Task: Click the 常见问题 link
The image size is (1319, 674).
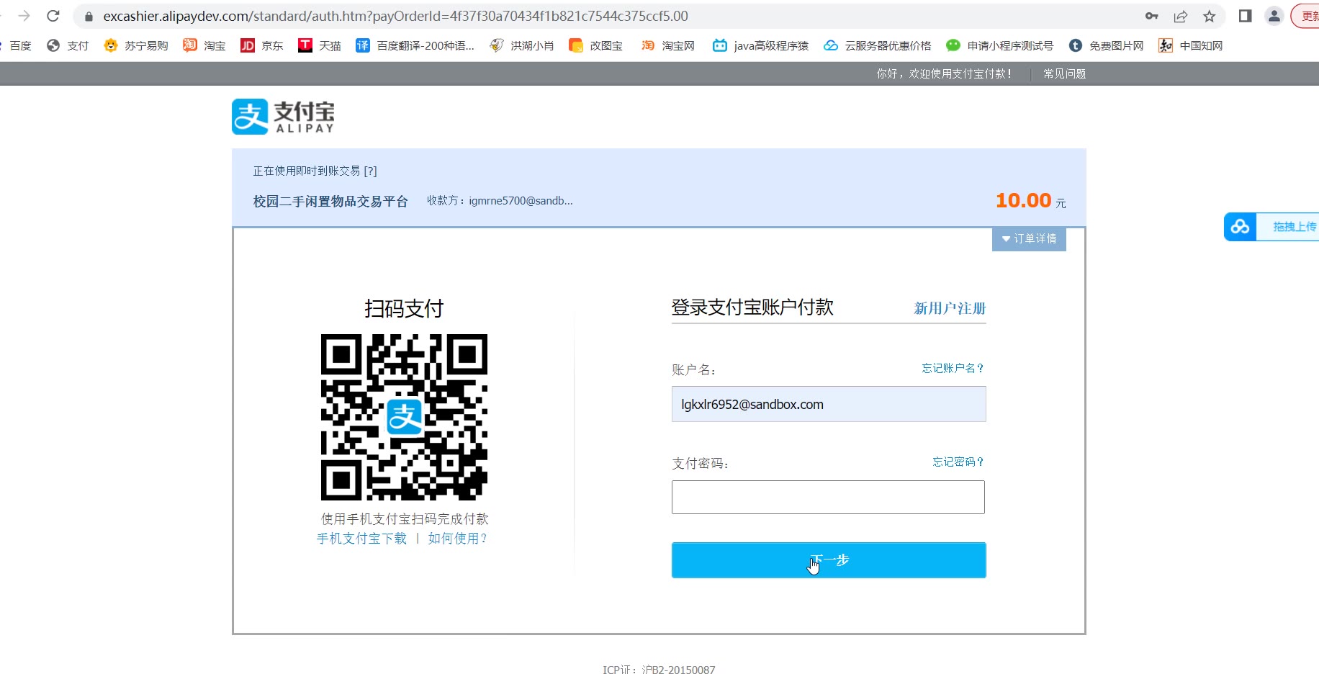Action: [1064, 73]
